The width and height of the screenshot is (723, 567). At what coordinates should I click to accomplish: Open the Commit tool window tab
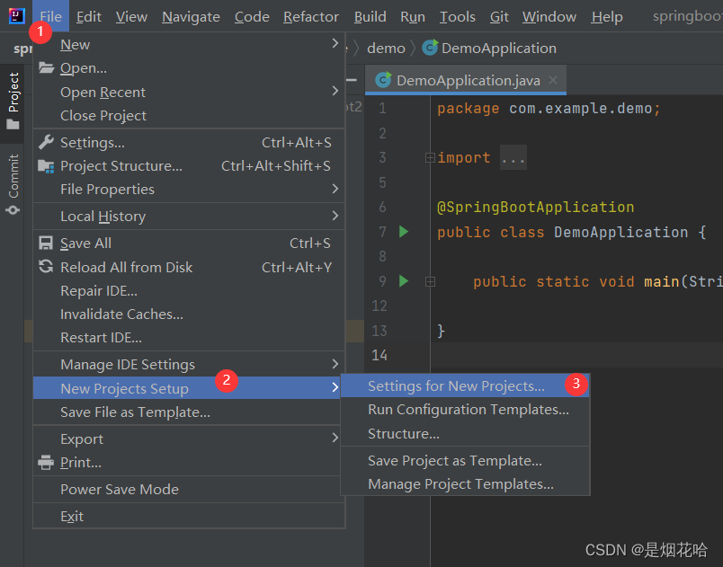13,184
